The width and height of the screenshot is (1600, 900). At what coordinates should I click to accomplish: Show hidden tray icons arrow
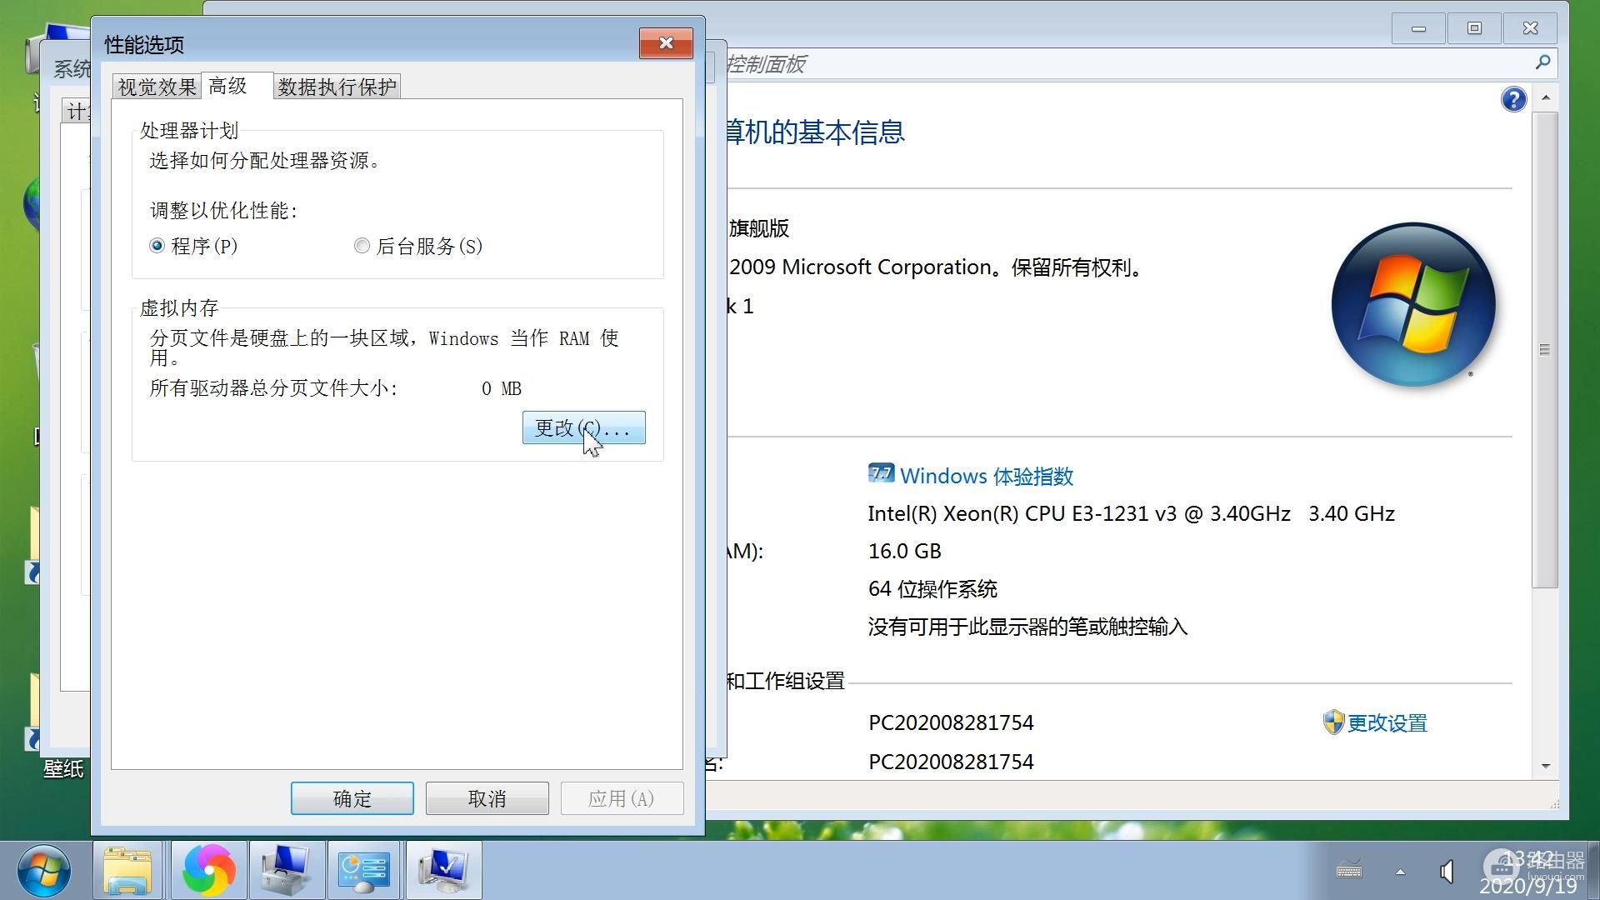coord(1401,872)
